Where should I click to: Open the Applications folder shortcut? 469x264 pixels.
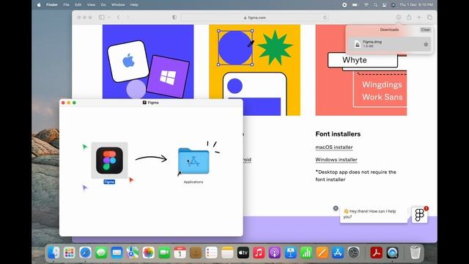click(x=193, y=161)
